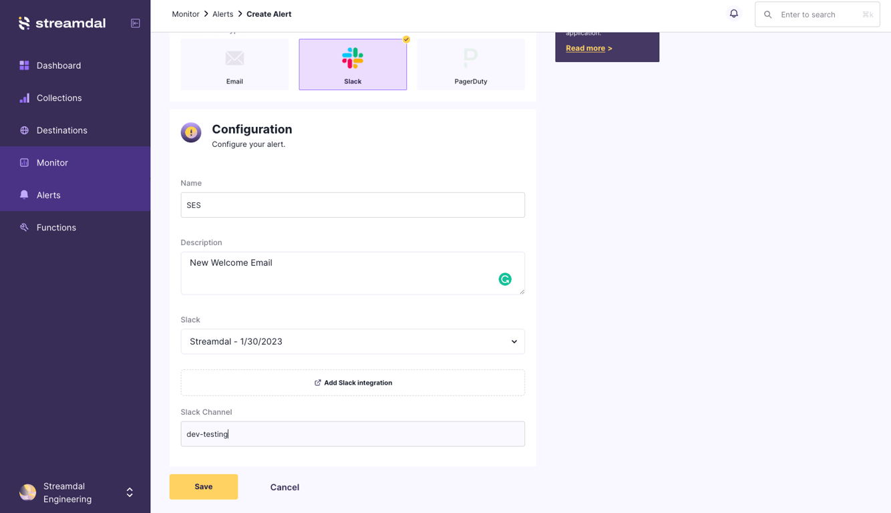Image resolution: width=891 pixels, height=513 pixels.
Task: Click the Streamdal logo
Action: point(62,23)
